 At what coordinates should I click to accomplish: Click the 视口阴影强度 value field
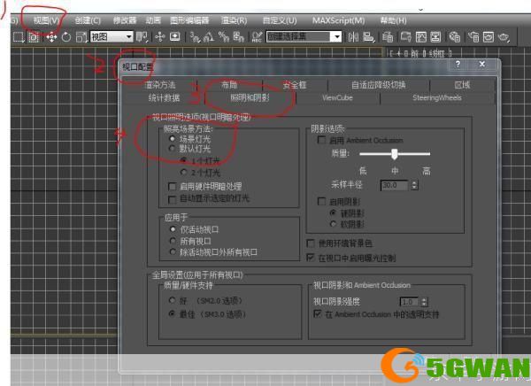410,302
